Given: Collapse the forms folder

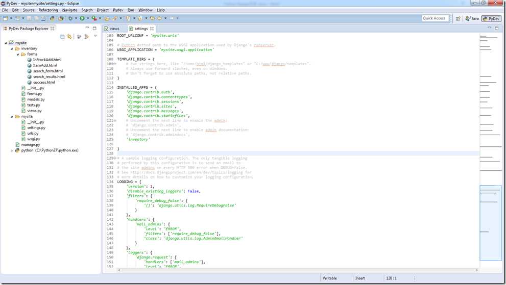Looking at the screenshot, I should [18, 55].
